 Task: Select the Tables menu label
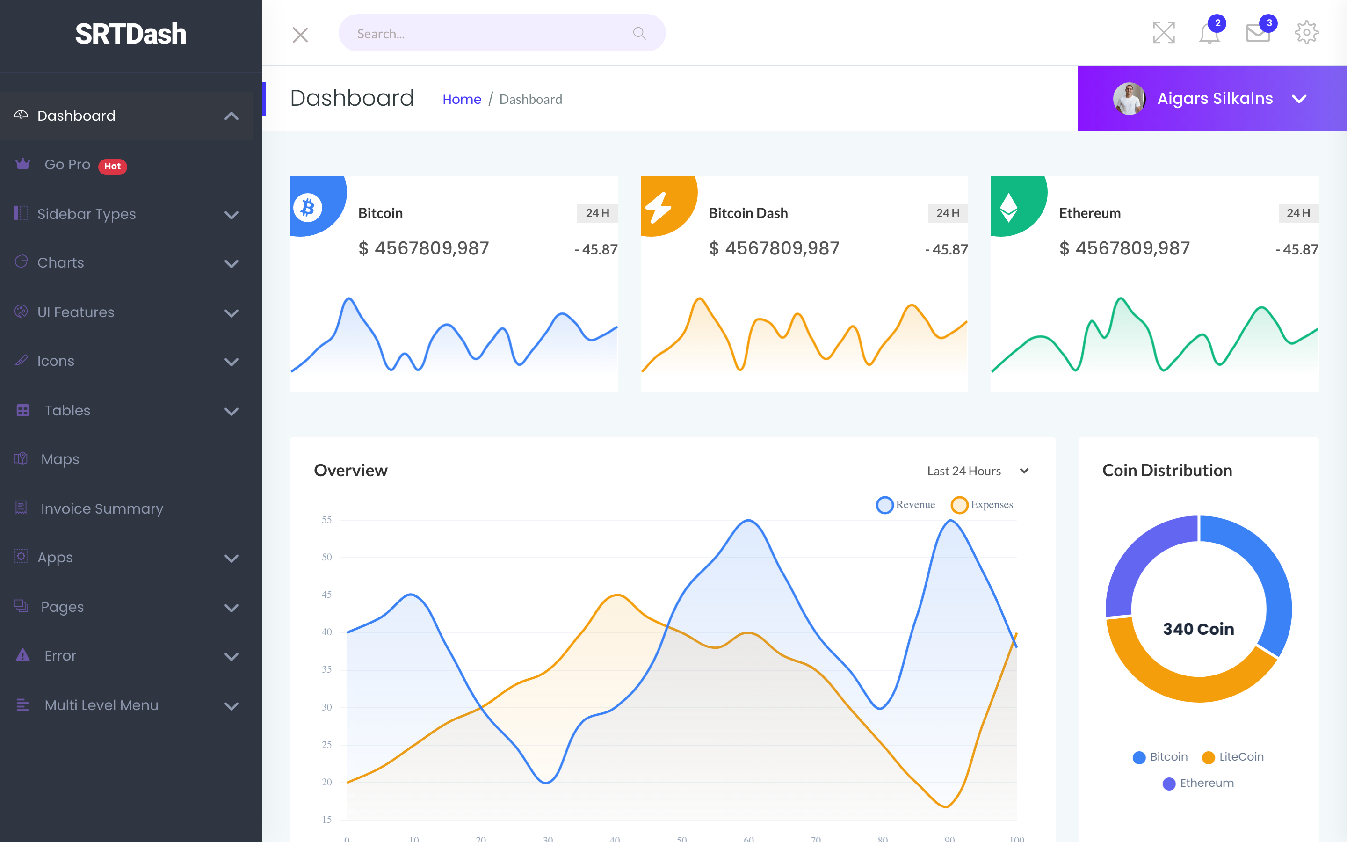(67, 410)
